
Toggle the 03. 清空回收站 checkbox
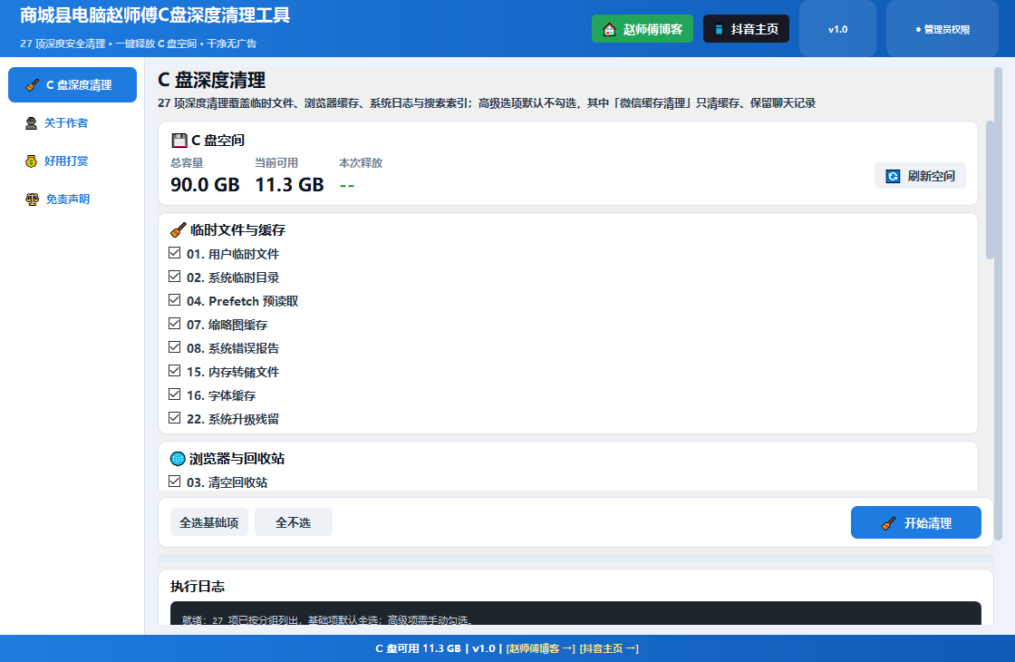pos(174,482)
